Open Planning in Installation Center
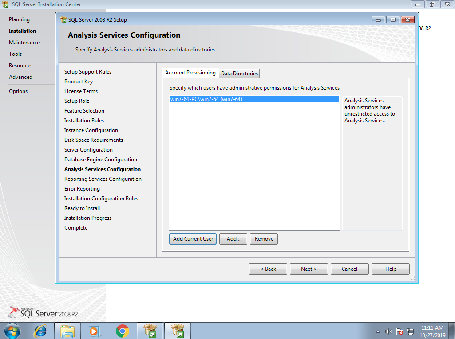455x339 pixels. [x=19, y=19]
